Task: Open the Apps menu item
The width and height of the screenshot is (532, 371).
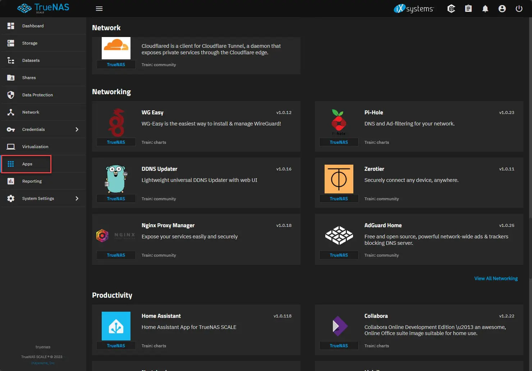Action: (x=27, y=164)
